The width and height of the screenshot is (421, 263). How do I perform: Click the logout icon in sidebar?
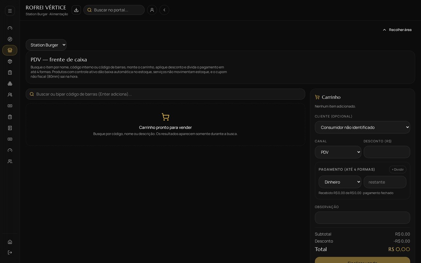pyautogui.click(x=10, y=252)
